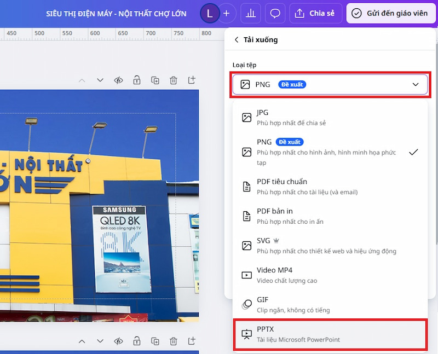Open the L user avatar
The image size is (438, 354).
[x=210, y=13]
